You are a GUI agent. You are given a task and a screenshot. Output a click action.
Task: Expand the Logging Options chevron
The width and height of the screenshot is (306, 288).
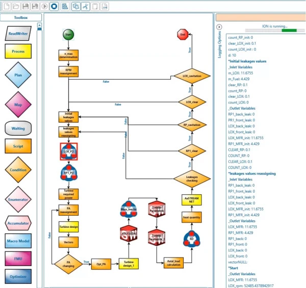point(219,27)
